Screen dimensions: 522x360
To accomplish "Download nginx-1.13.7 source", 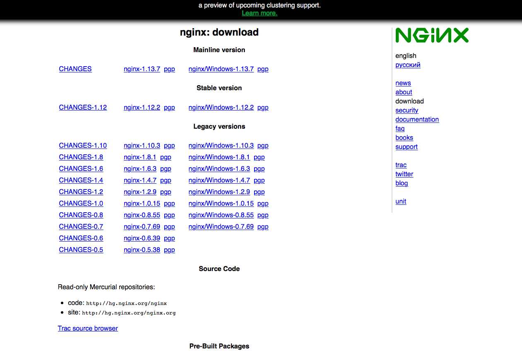I will [142, 69].
